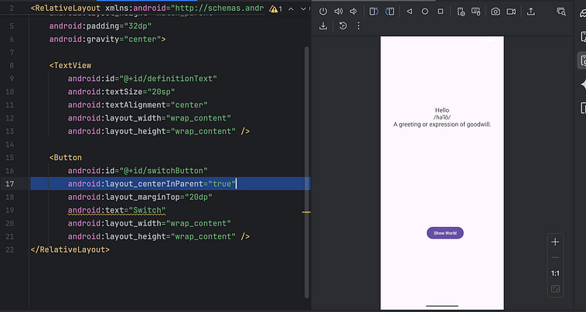Click the yellow warning stripe mark beside line 19
This screenshot has width=586, height=312.
point(306,212)
